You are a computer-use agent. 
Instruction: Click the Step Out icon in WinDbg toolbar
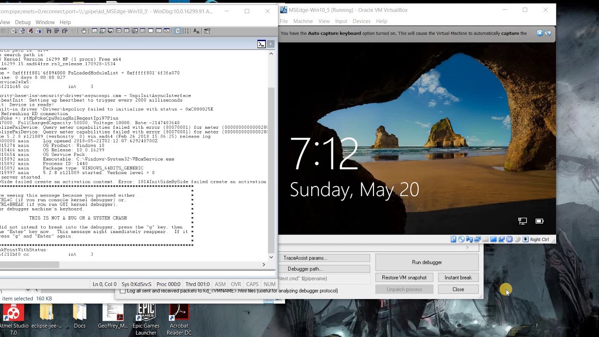click(x=65, y=31)
